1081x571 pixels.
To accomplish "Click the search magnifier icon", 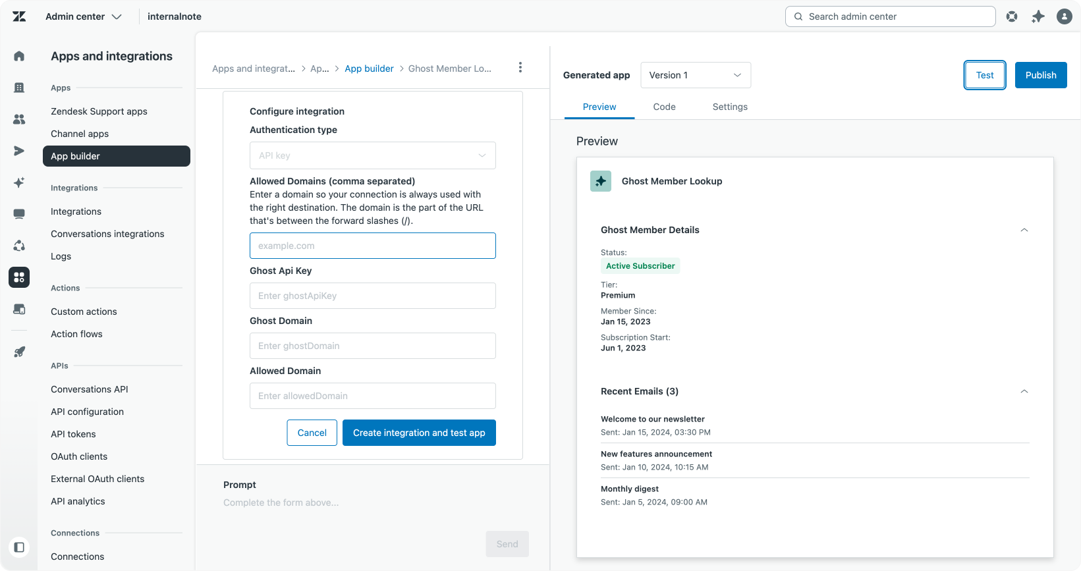I will 798,16.
